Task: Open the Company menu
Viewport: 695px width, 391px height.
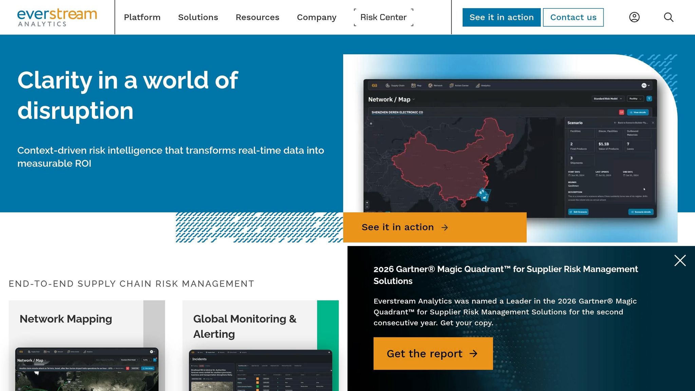Action: (x=317, y=17)
